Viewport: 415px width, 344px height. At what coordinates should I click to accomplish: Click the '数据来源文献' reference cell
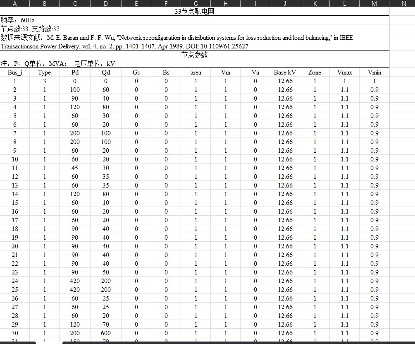click(195, 42)
